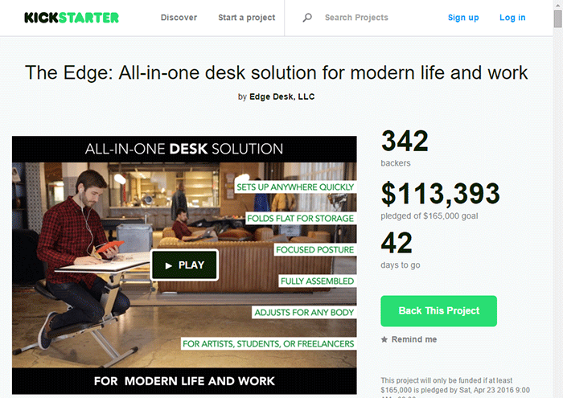Click the play triangle on video

pyautogui.click(x=168, y=265)
